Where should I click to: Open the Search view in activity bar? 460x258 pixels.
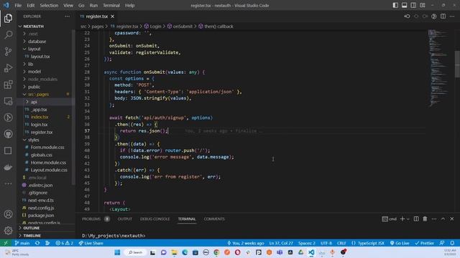tap(8, 35)
